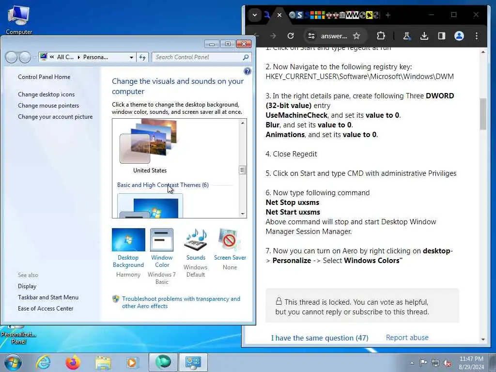The width and height of the screenshot is (496, 372).
Task: Open the browser Downloads icon
Action: pos(424,36)
